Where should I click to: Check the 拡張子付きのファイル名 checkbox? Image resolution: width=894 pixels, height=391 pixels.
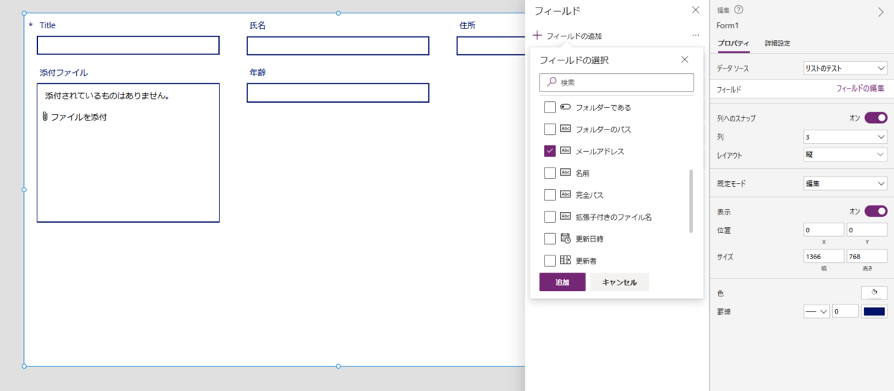click(550, 217)
